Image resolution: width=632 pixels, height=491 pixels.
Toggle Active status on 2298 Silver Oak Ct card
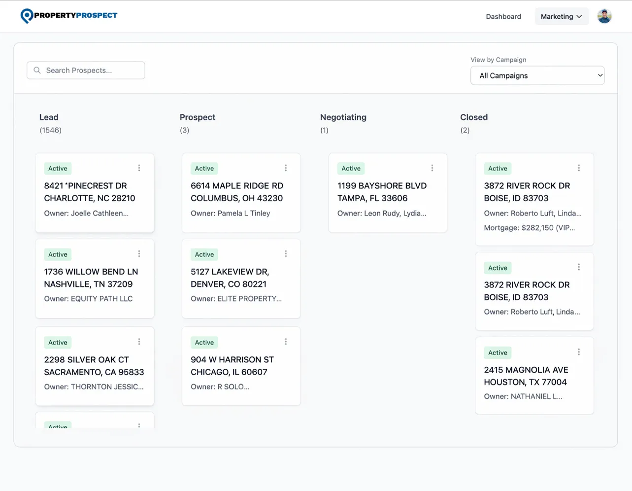(x=58, y=342)
